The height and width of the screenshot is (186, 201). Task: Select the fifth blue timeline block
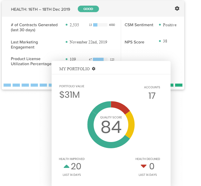click(43, 85)
